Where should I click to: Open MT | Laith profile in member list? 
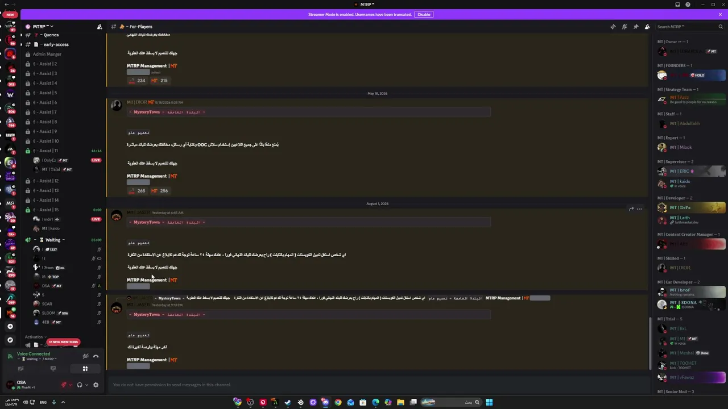coord(691,219)
